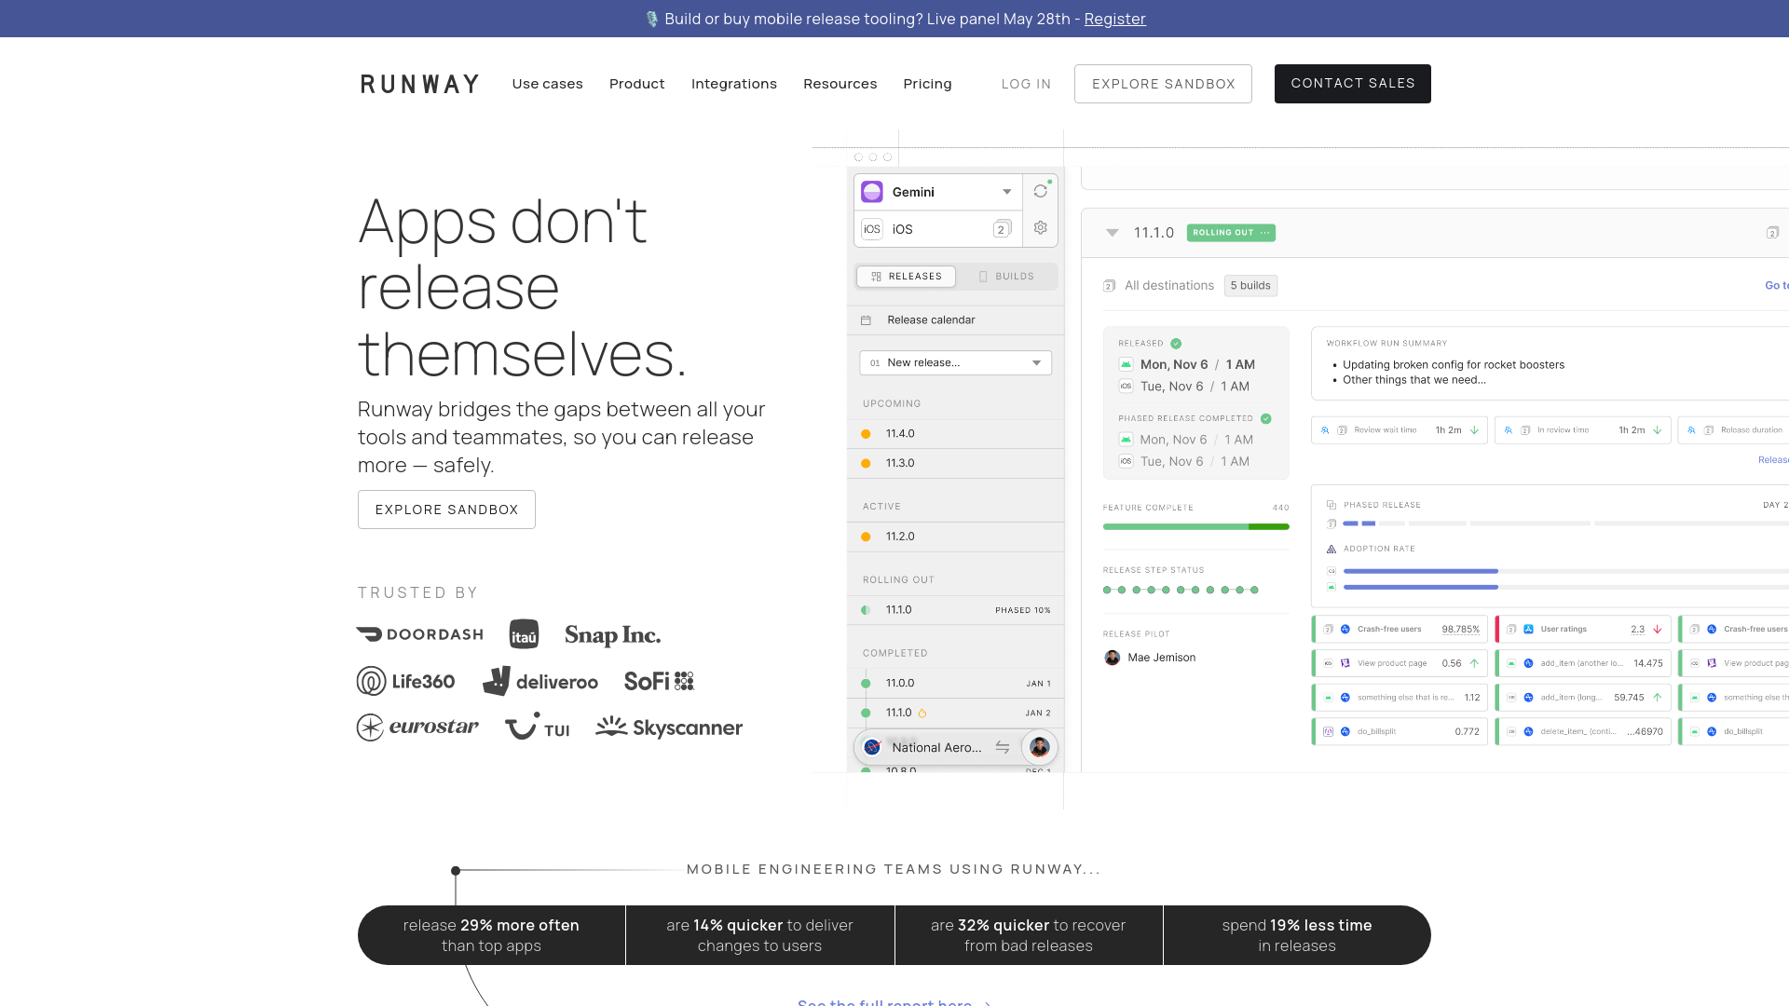The height and width of the screenshot is (1006, 1789).
Task: Select active release 11.2.0
Action: click(x=955, y=537)
